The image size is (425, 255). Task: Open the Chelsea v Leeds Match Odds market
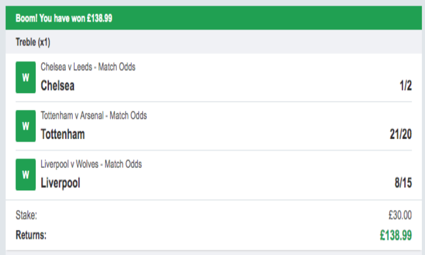pos(88,67)
